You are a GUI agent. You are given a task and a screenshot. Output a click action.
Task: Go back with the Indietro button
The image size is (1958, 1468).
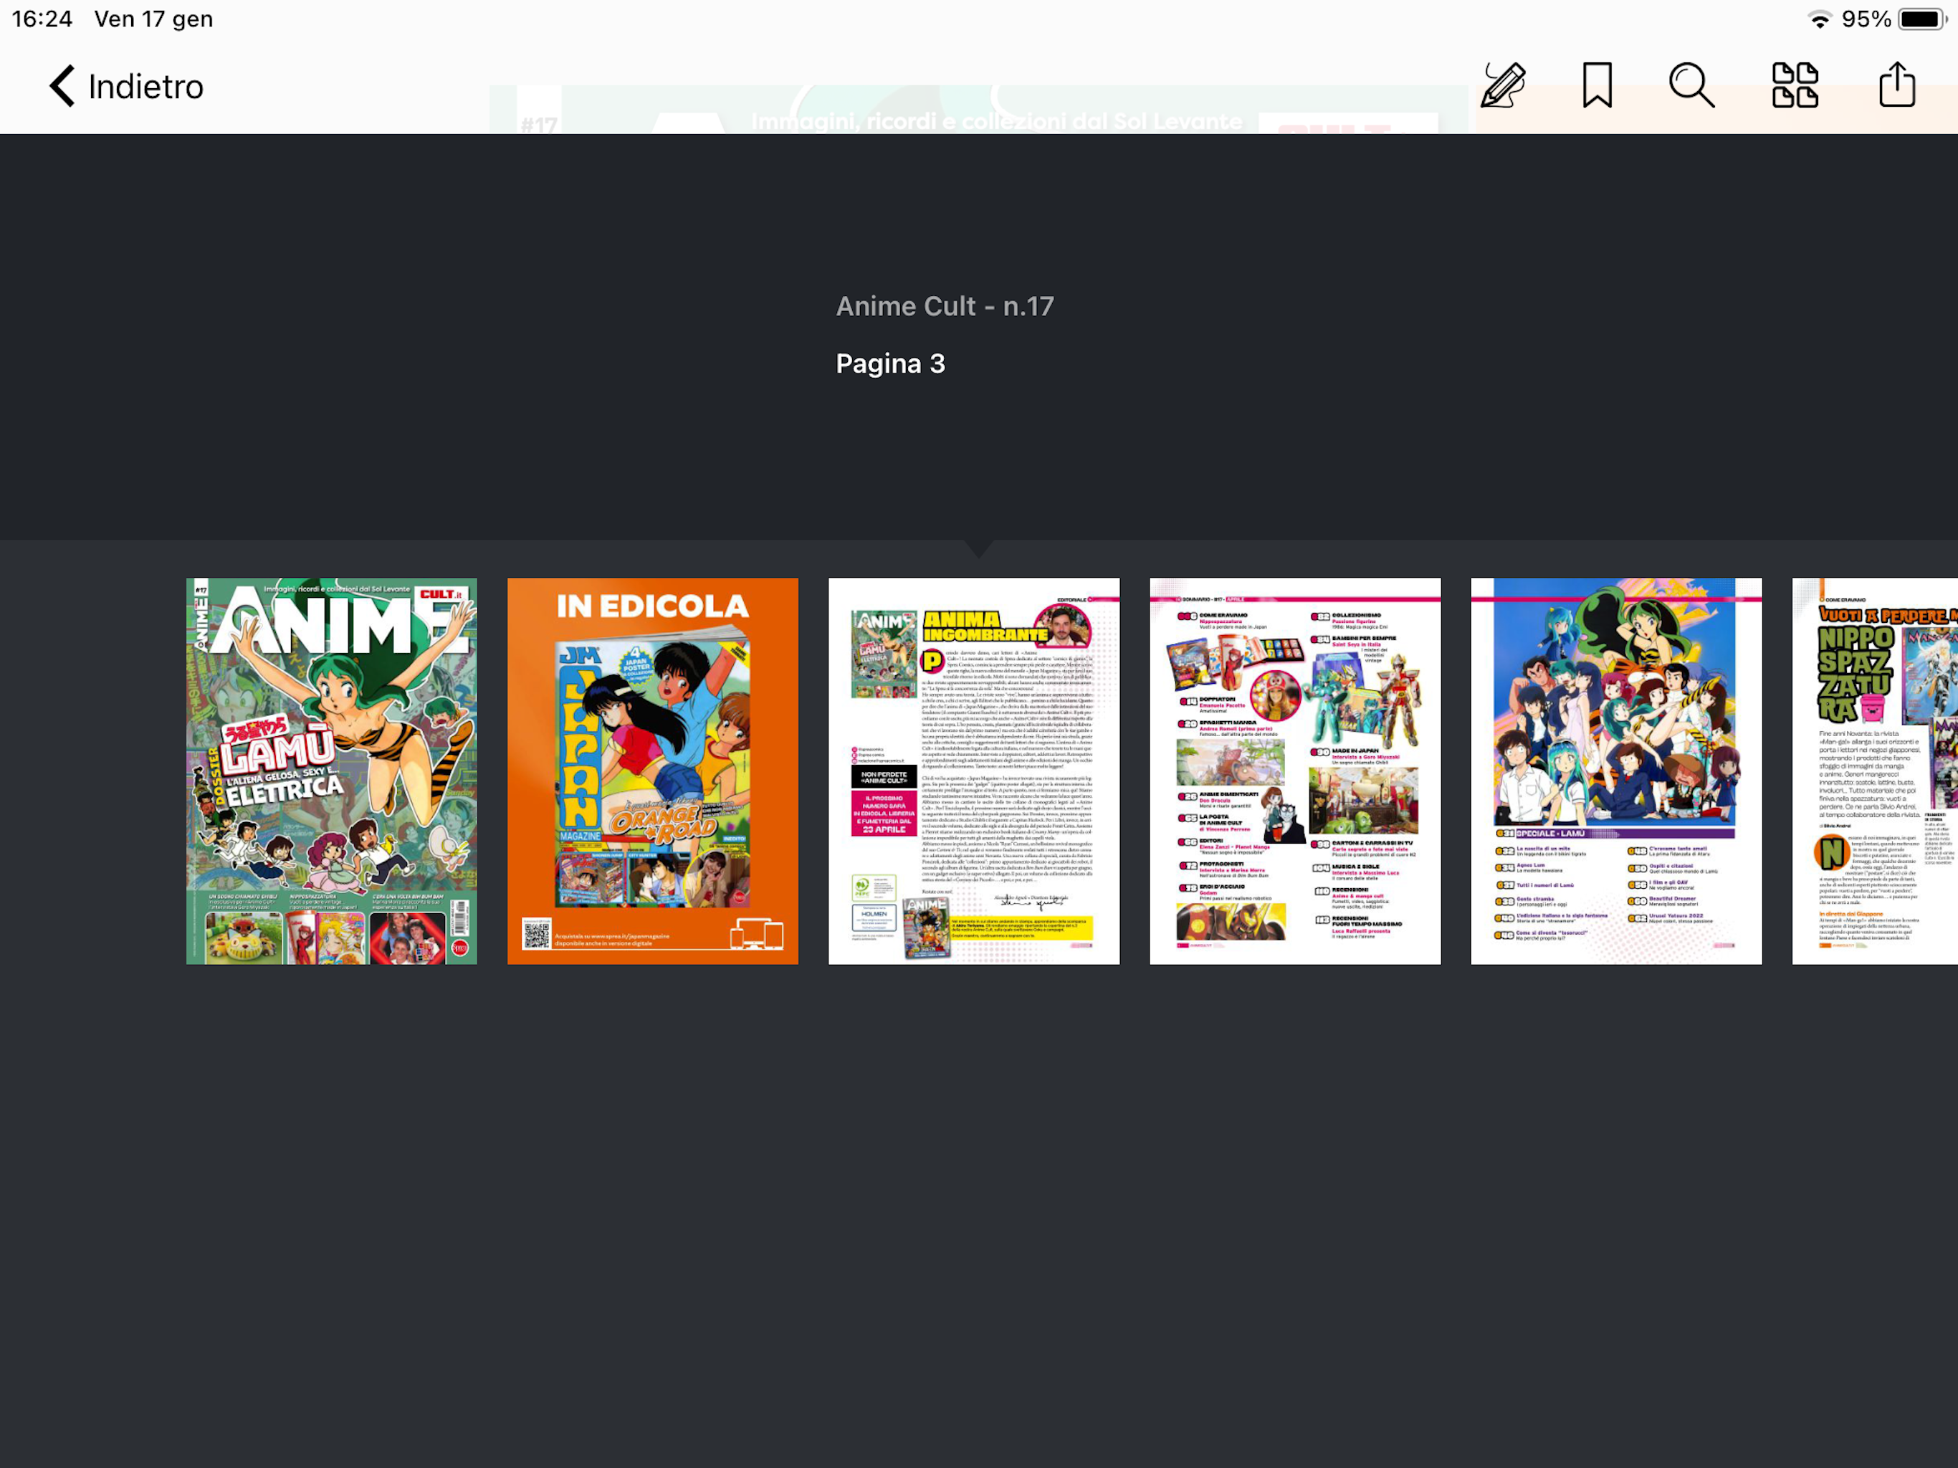[125, 86]
